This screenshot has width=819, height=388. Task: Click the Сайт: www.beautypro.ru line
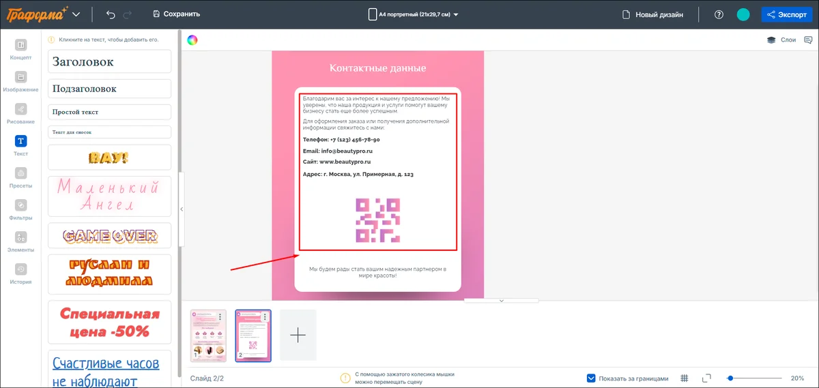click(336, 162)
